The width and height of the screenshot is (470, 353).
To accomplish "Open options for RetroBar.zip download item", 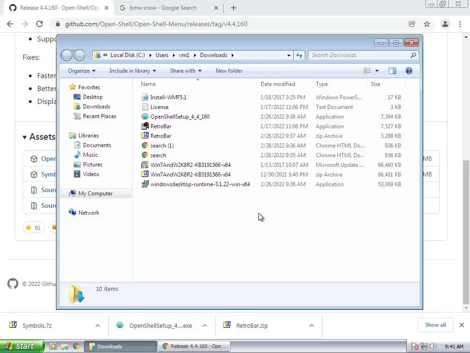I will click(x=312, y=325).
